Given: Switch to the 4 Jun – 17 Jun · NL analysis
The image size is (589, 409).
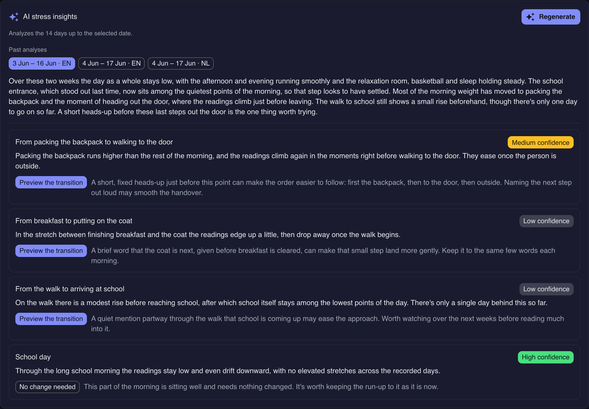Looking at the screenshot, I should 181,63.
